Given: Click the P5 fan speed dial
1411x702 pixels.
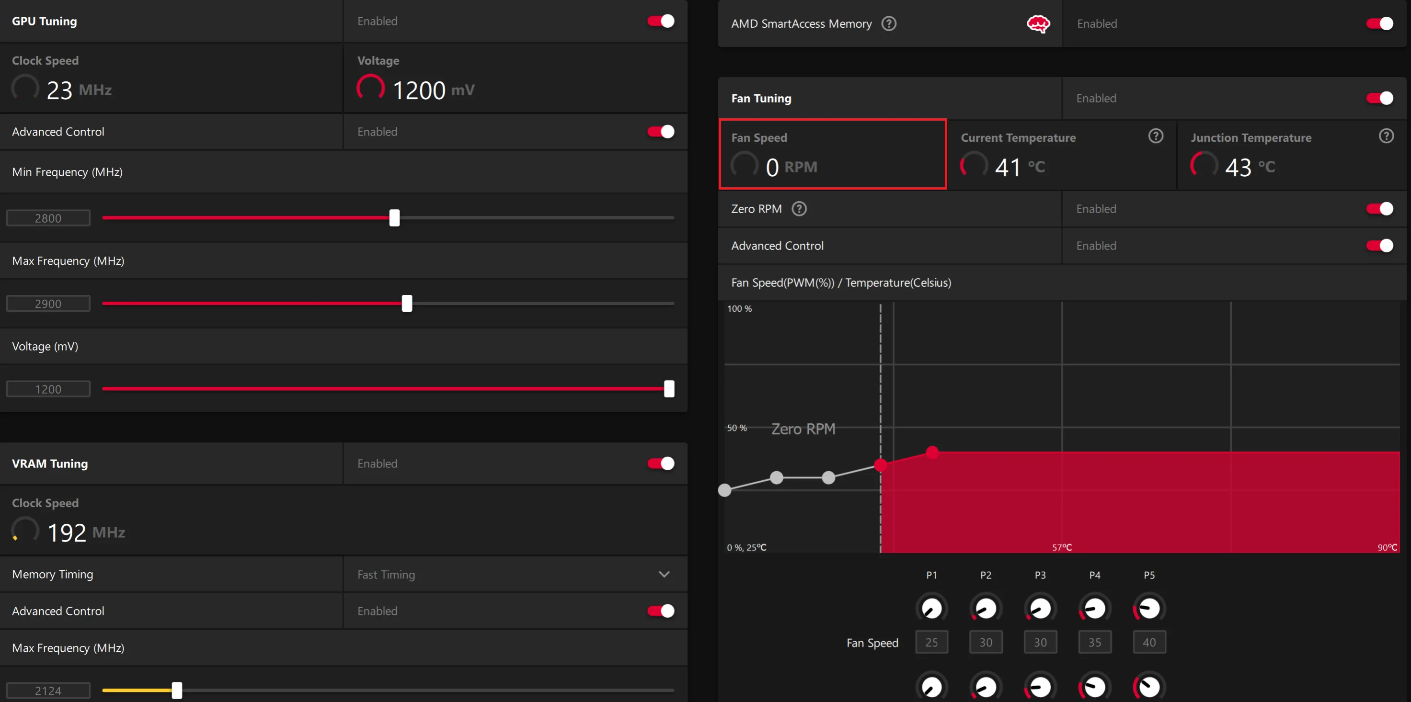Looking at the screenshot, I should coord(1148,608).
